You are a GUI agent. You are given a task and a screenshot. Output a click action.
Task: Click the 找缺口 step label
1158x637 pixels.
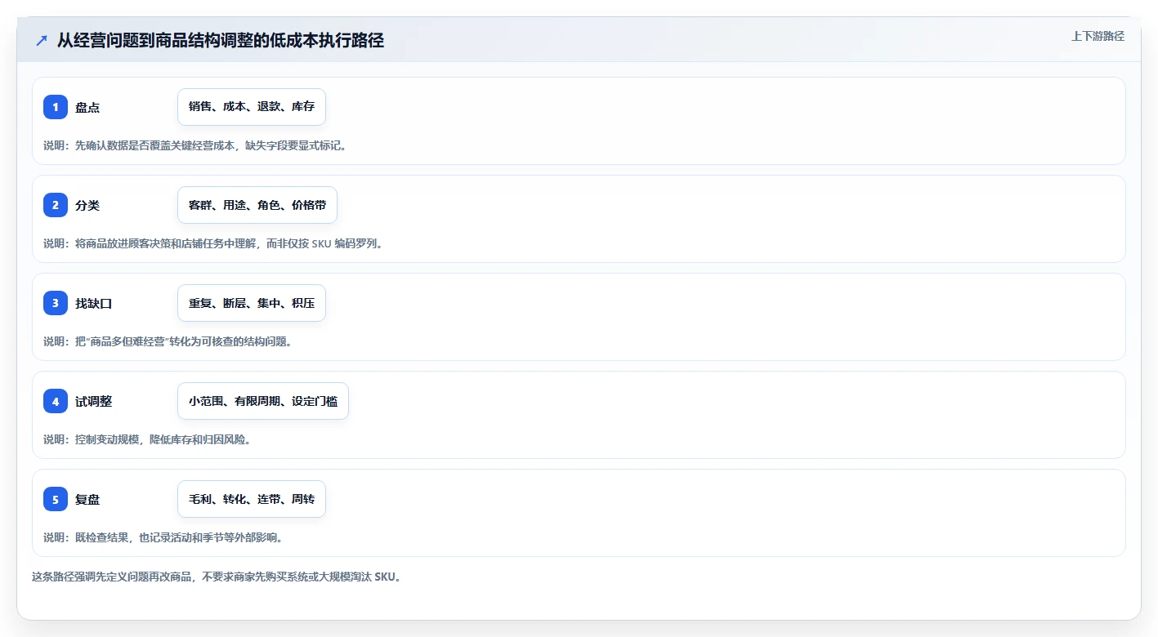pyautogui.click(x=94, y=303)
